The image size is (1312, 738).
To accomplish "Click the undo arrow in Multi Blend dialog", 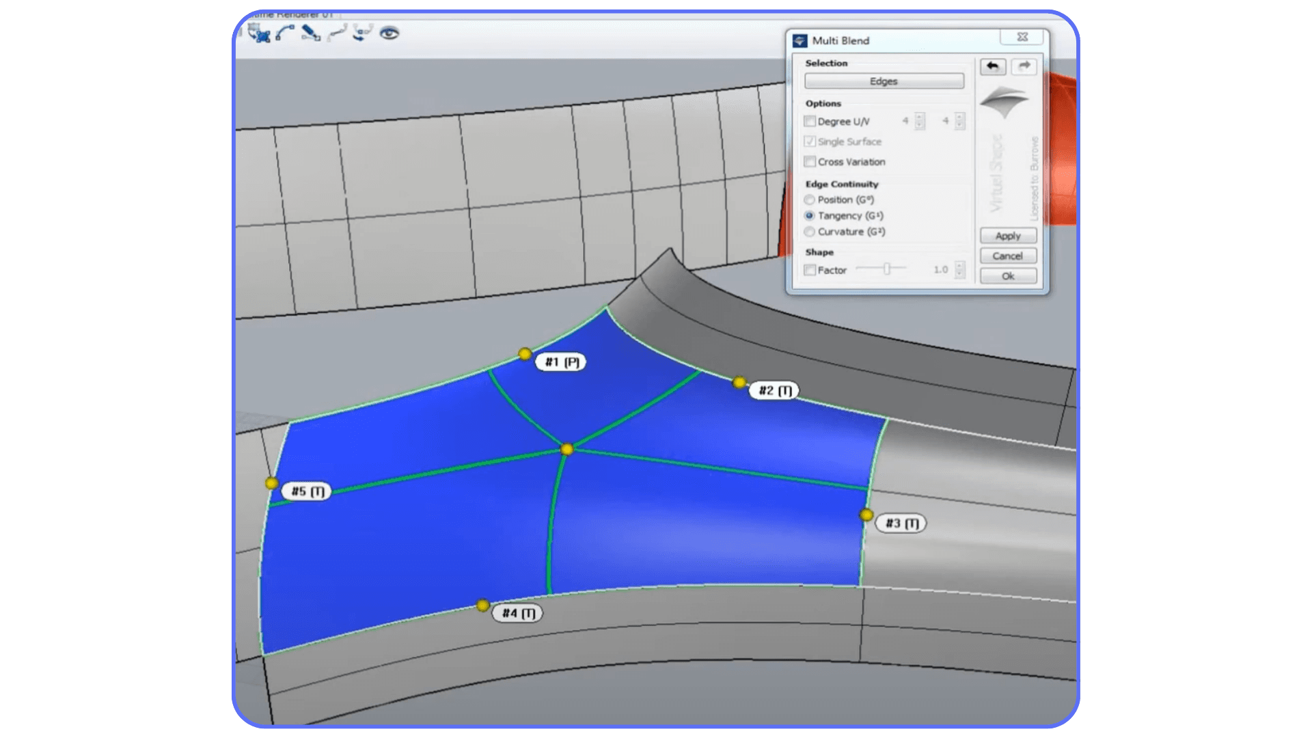I will [x=993, y=67].
